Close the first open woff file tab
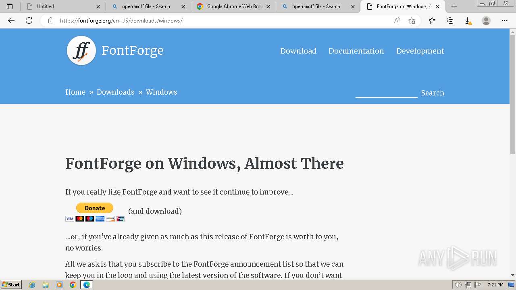The width and height of the screenshot is (516, 290). coord(183,6)
